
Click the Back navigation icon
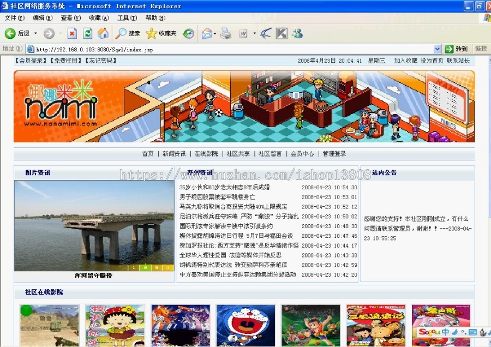11,33
